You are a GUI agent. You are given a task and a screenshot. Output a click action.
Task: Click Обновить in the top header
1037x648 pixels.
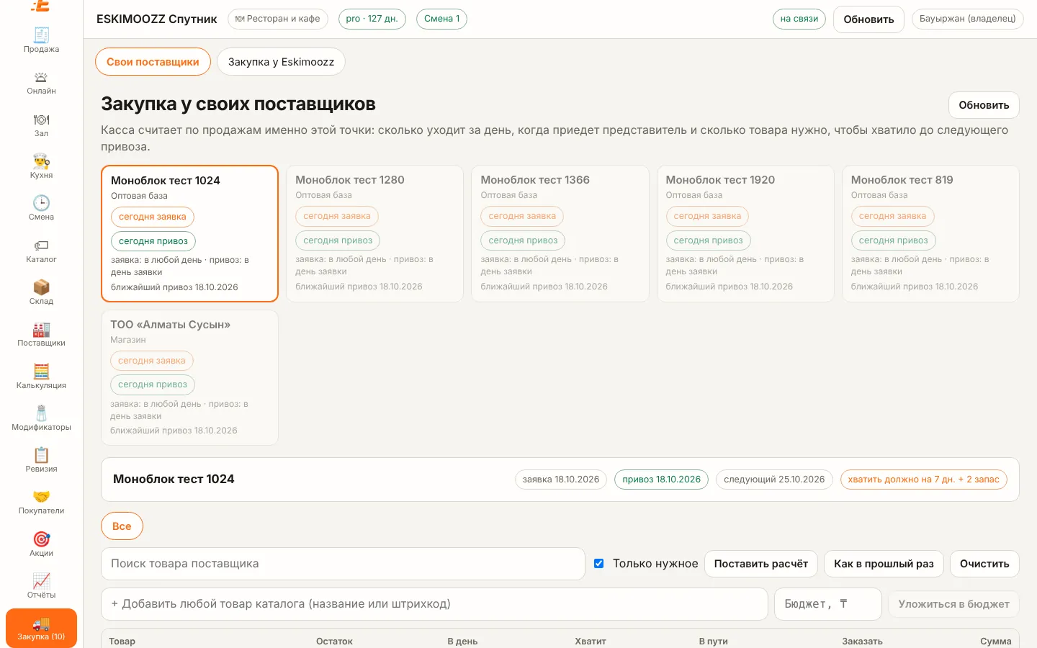click(x=868, y=19)
